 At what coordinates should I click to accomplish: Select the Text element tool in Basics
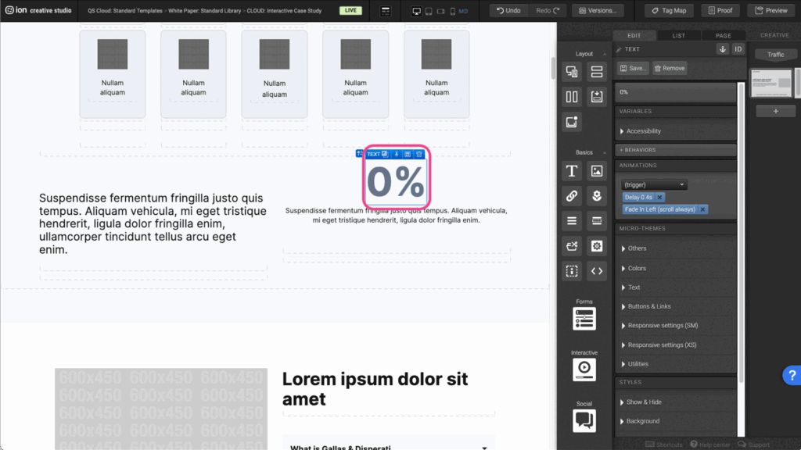(572, 171)
